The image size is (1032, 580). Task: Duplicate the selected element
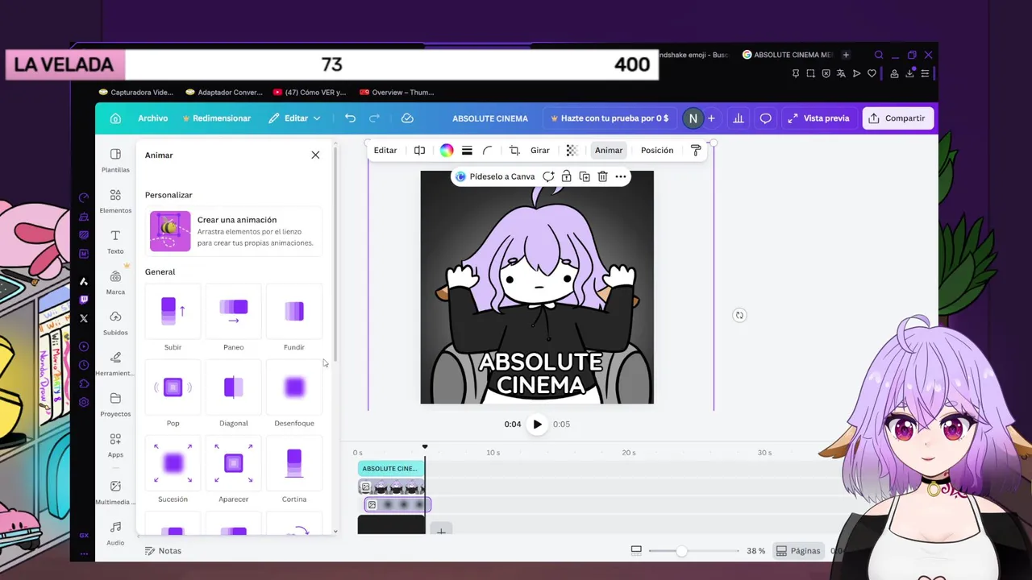coord(585,176)
